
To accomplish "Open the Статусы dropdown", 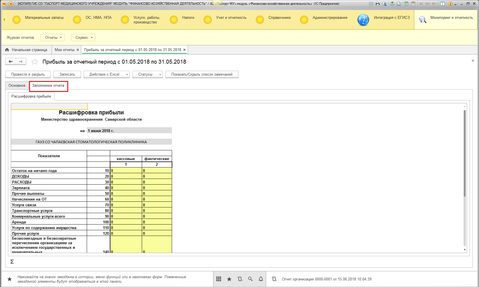I will click(147, 74).
